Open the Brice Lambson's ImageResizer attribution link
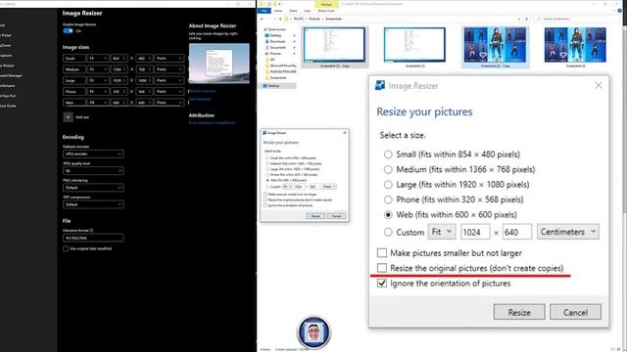The image size is (627, 352). click(212, 123)
